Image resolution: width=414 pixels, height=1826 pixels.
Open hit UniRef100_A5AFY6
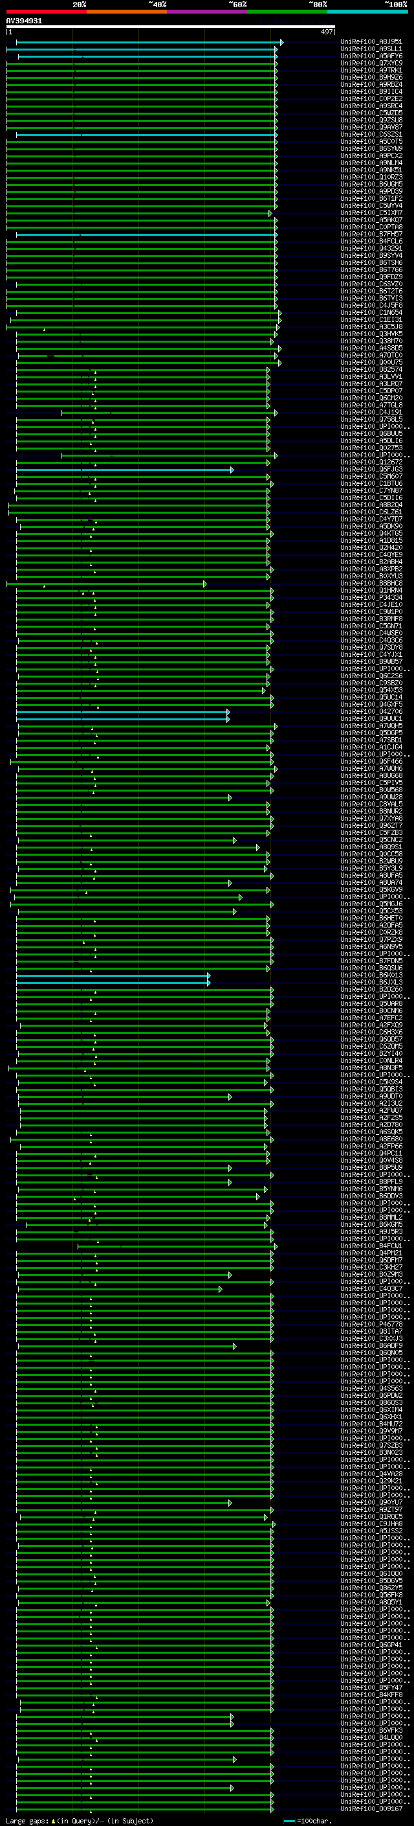click(371, 56)
